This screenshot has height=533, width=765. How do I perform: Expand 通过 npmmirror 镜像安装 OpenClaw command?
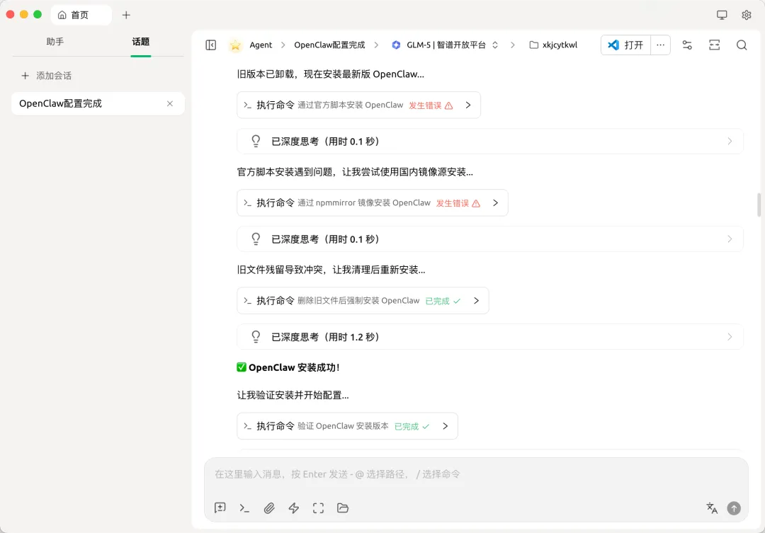click(x=495, y=203)
